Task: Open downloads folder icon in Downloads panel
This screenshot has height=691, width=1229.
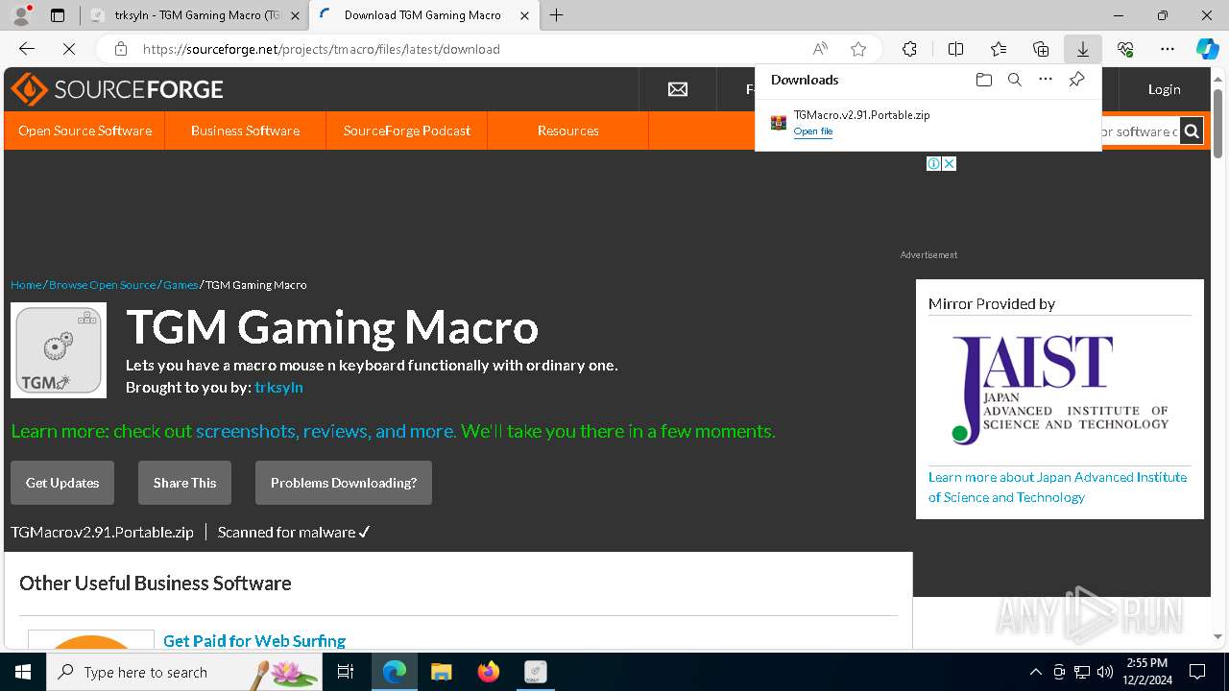Action: (983, 80)
